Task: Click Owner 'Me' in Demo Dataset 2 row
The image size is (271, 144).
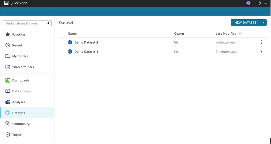Action: [x=176, y=42]
